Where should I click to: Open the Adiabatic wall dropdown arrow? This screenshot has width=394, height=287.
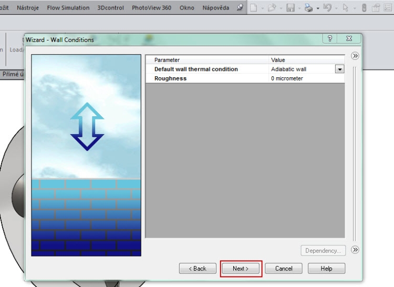point(339,69)
